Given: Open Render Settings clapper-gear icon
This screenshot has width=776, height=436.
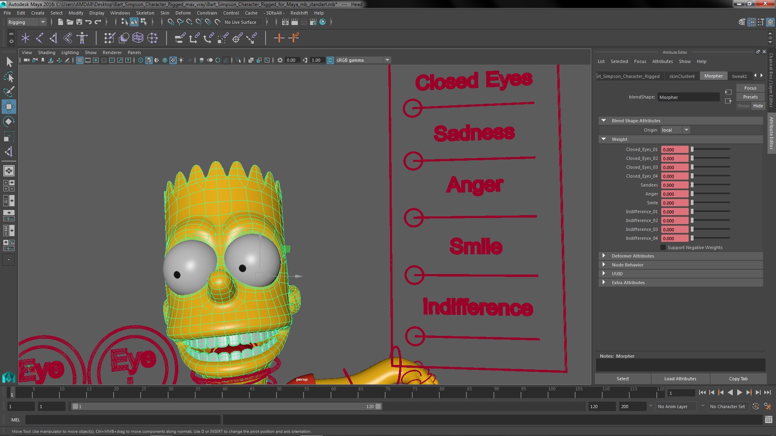Looking at the screenshot, I should (313, 22).
